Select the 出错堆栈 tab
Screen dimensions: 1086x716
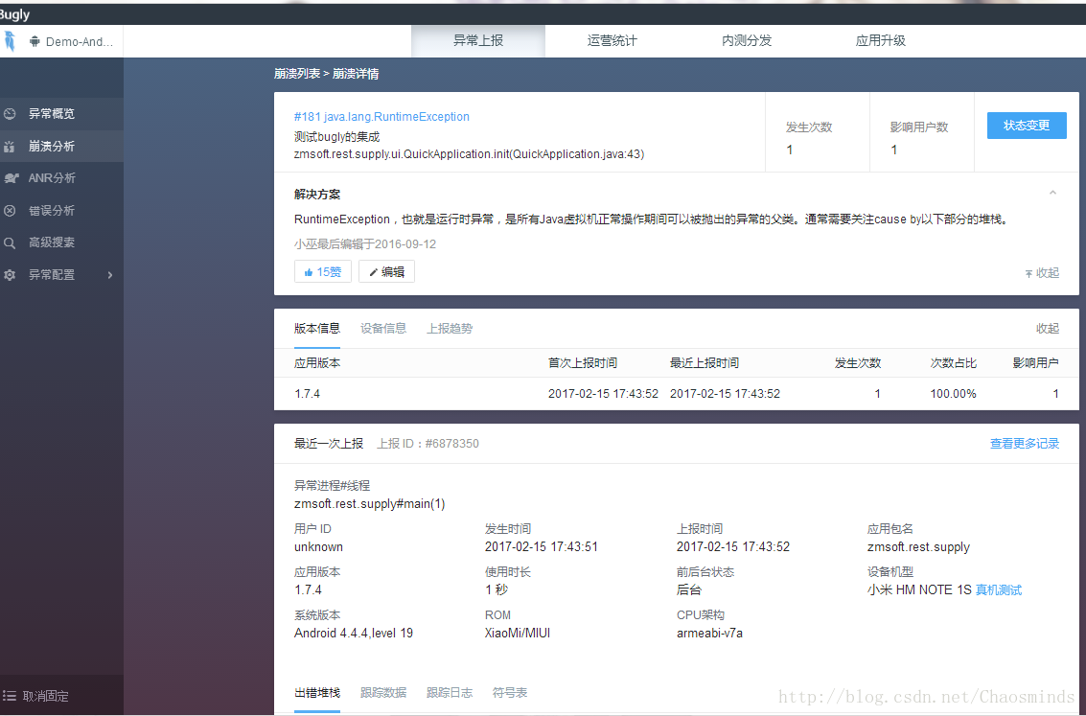coord(317,692)
